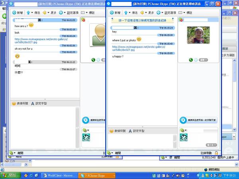Click green call button in left window
This screenshot has width=239, height=179.
coord(93,60)
